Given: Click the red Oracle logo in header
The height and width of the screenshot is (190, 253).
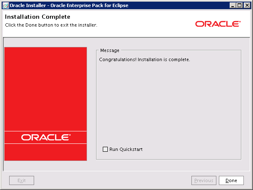Looking at the screenshot, I should [x=218, y=24].
